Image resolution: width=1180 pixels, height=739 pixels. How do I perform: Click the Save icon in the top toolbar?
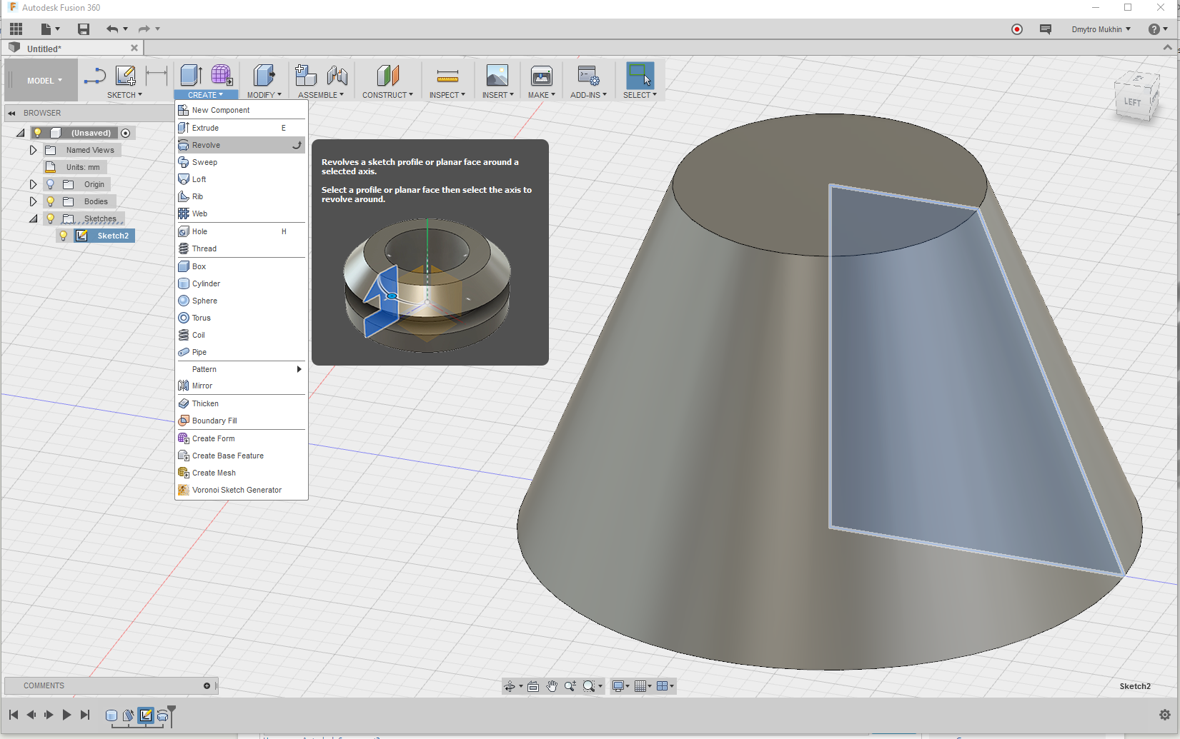click(84, 29)
